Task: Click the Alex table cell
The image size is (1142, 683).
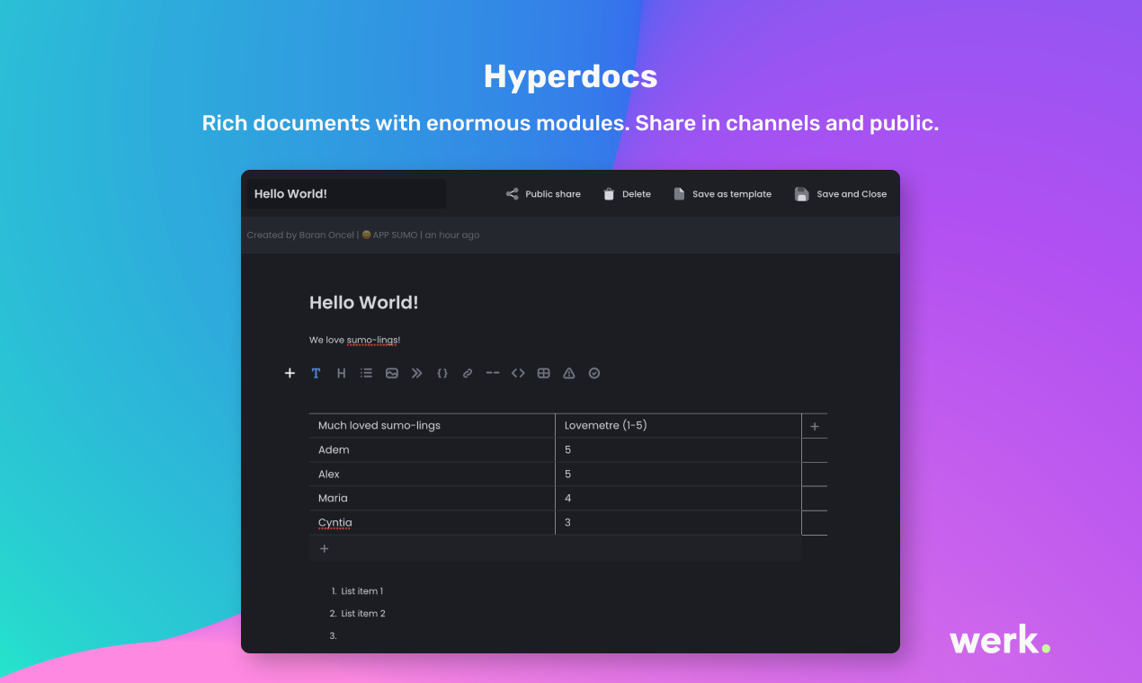Action: coord(432,475)
